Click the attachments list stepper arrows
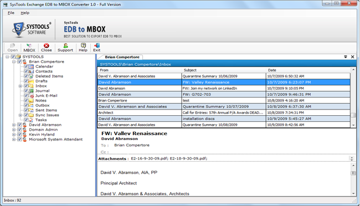Screen dimensions: 360x206 pyautogui.click(x=352, y=158)
